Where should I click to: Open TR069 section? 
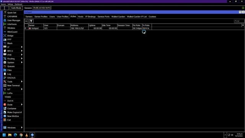(8, 97)
